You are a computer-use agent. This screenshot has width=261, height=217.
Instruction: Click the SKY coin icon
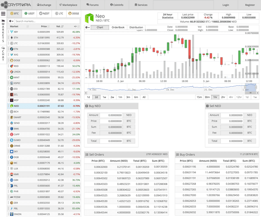pyautogui.click(x=12, y=152)
